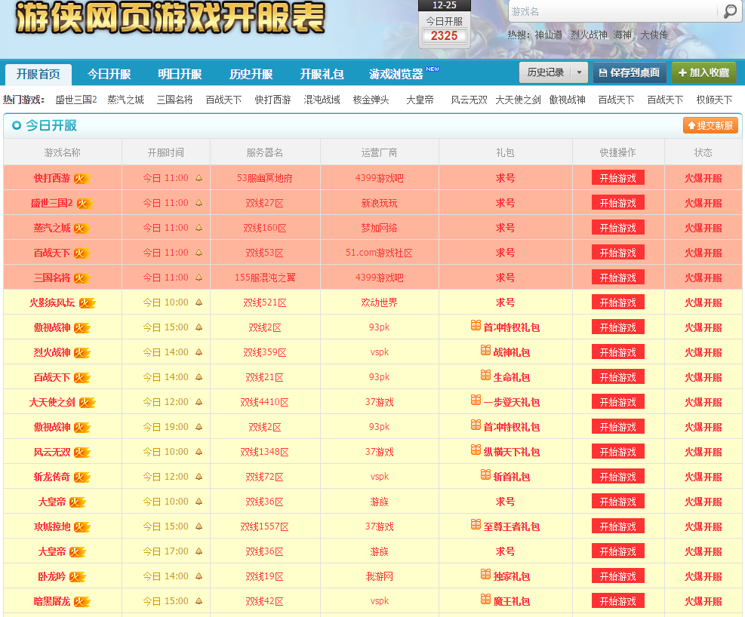The height and width of the screenshot is (617, 745).
Task: Open the 开服首页 tab
Action: 38,74
